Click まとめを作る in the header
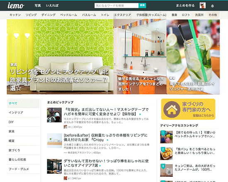Image resolution: width=228 pixels, height=182 pixels. tap(185, 5)
